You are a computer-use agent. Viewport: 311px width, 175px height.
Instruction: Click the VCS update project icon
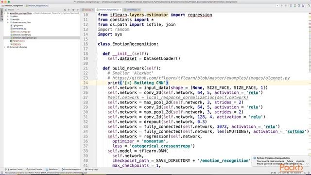pos(291,6)
